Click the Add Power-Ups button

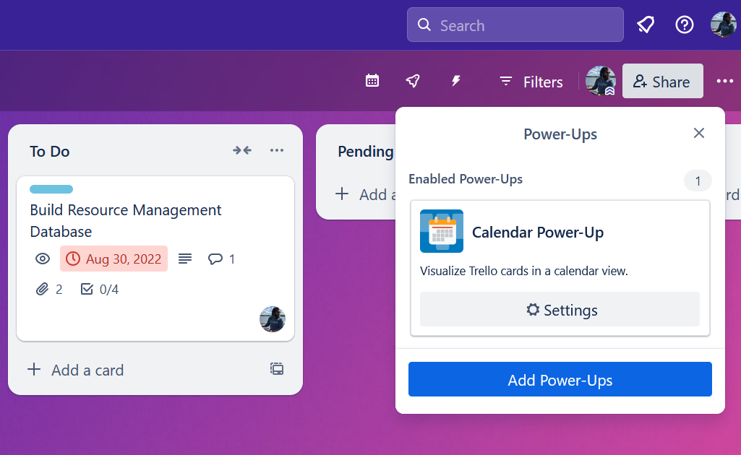(x=560, y=378)
